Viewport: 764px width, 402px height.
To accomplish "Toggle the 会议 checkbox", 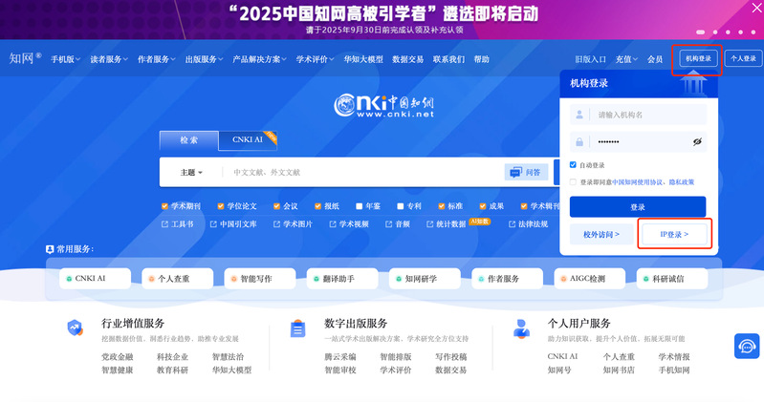I will 276,206.
